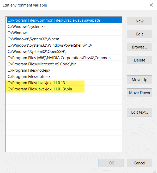Select the nodejs path entry
The width and height of the screenshot is (157, 173).
point(64,70)
